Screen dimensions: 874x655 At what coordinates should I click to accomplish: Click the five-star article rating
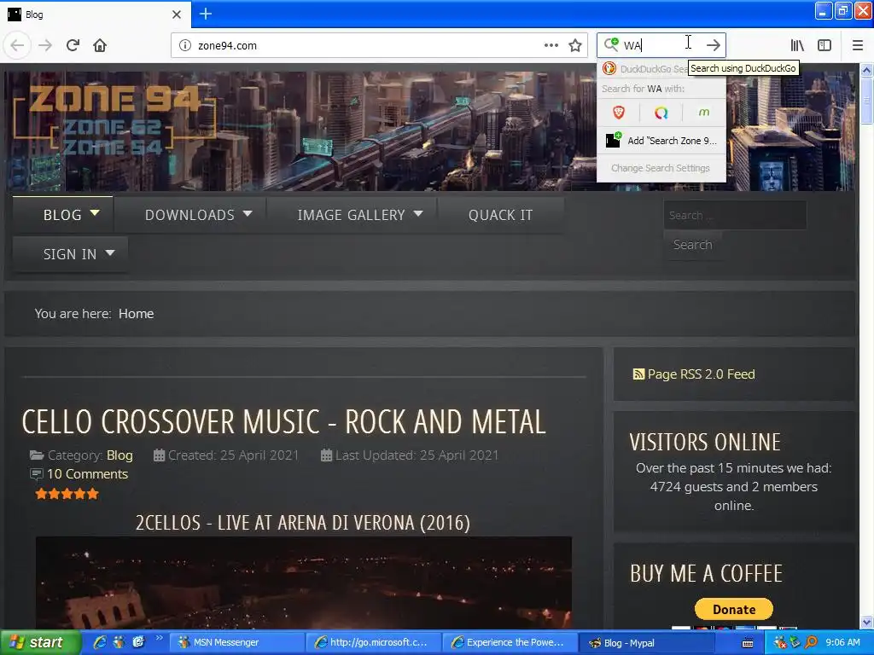[67, 494]
